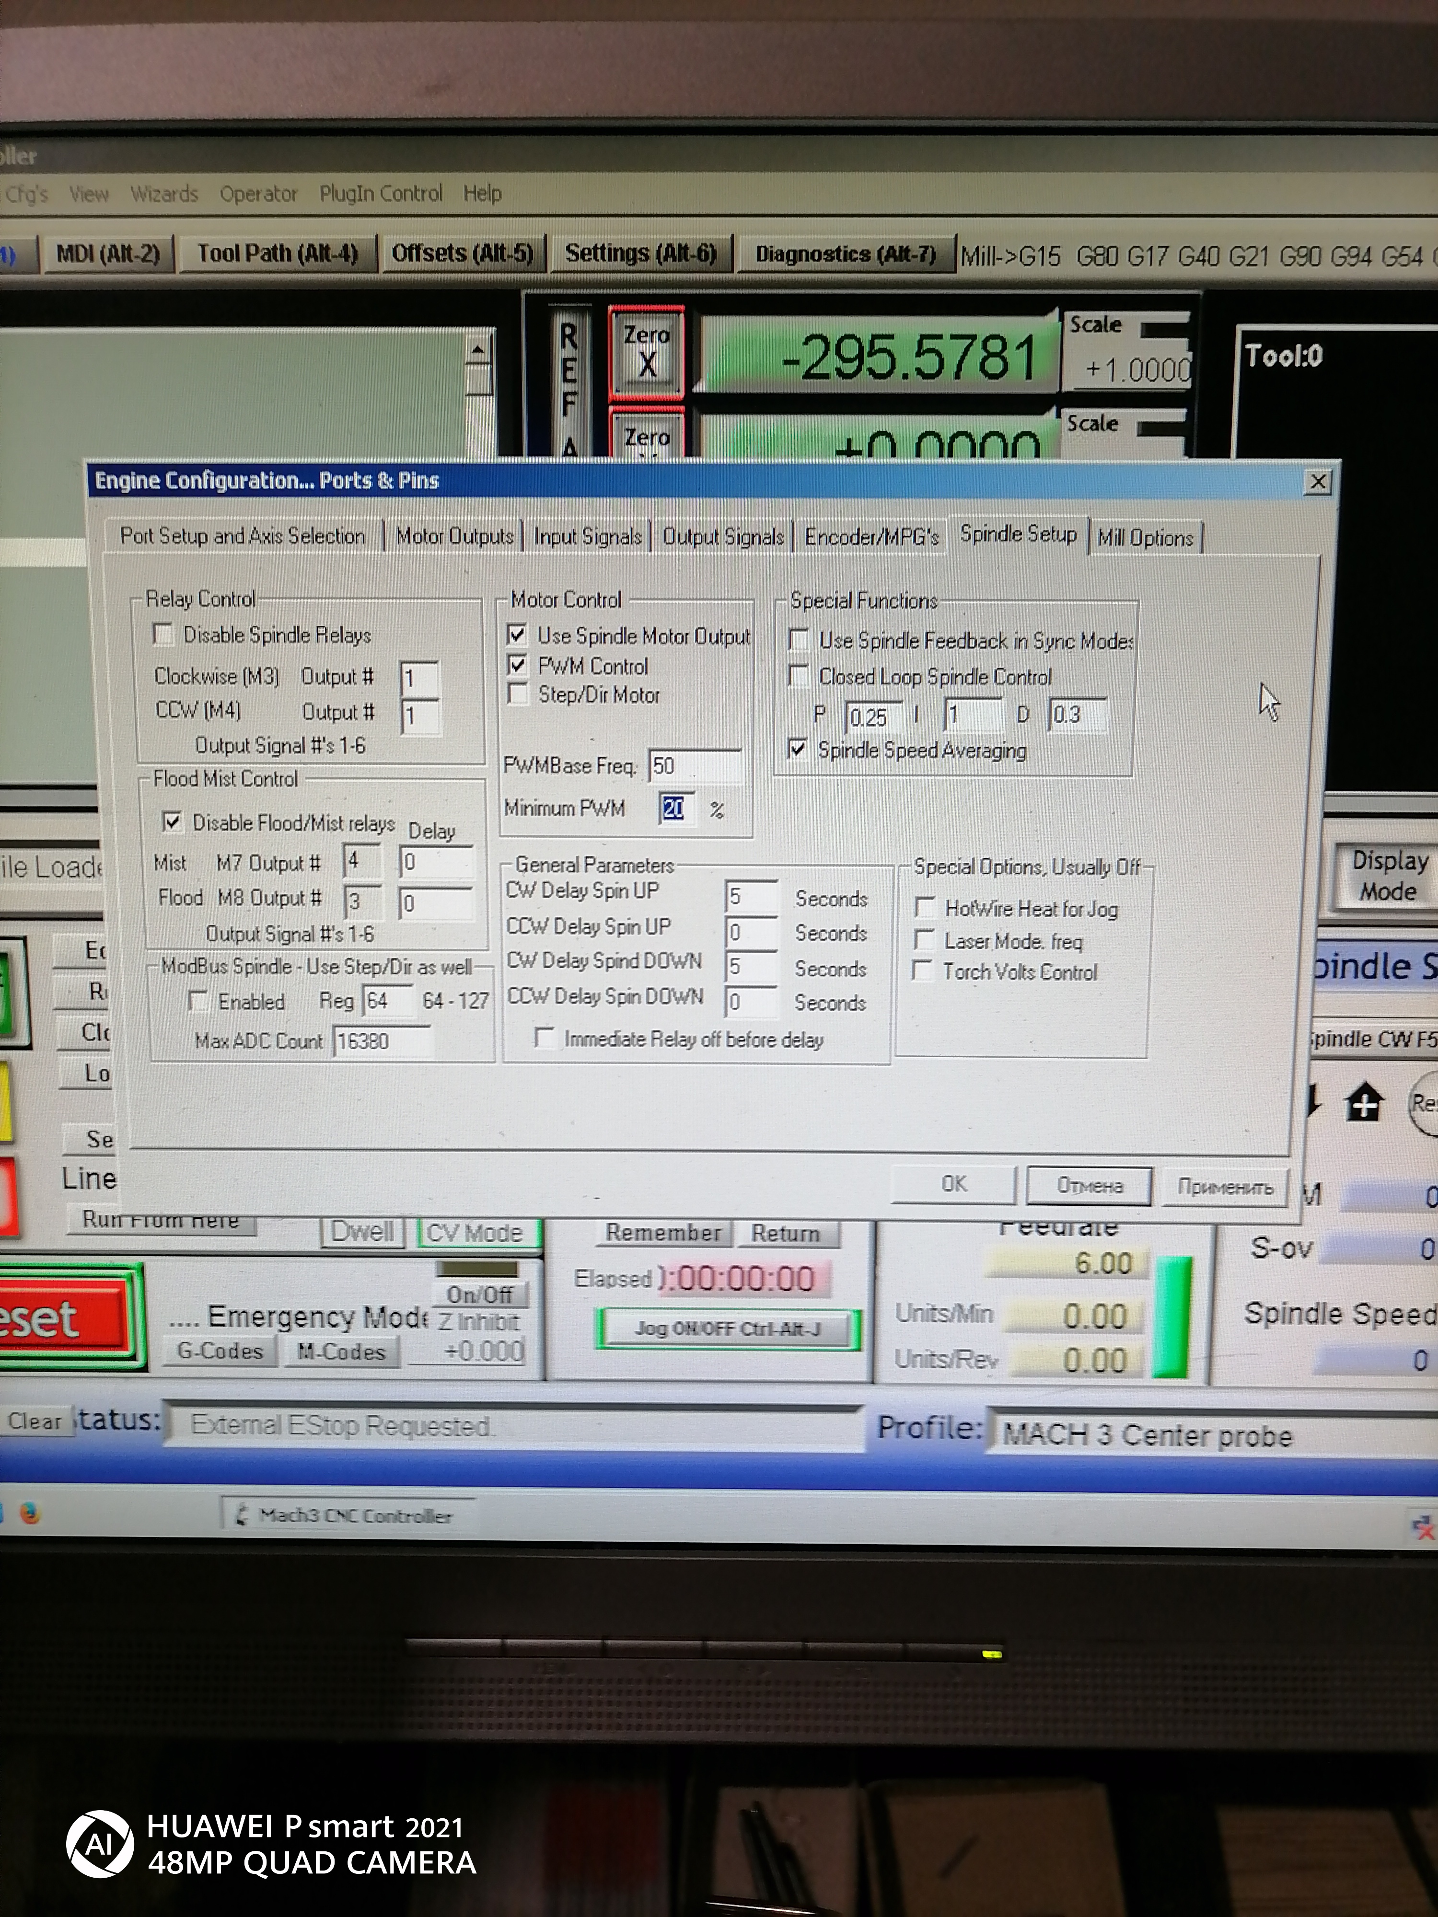Click the Z Inhibit On/Off button
This screenshot has height=1917, width=1438.
[479, 1294]
